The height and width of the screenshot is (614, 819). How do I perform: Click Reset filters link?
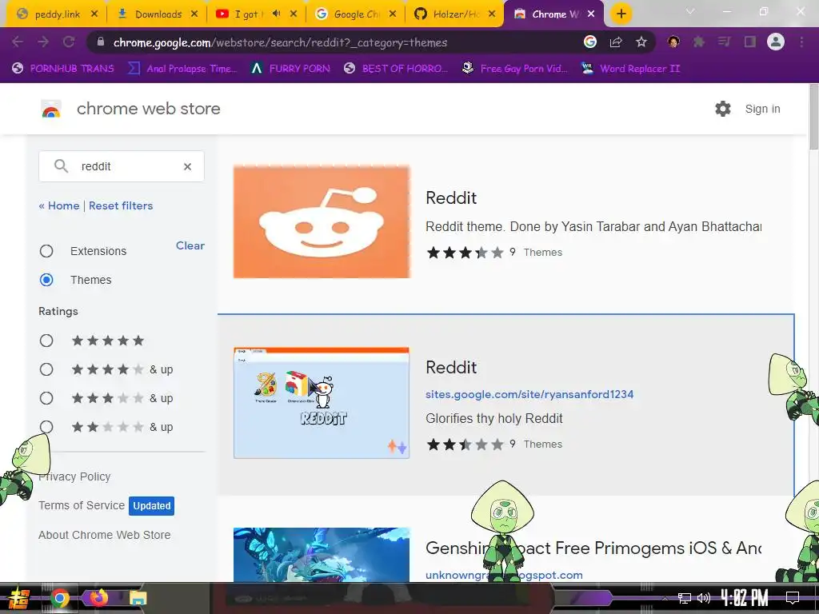tap(121, 205)
